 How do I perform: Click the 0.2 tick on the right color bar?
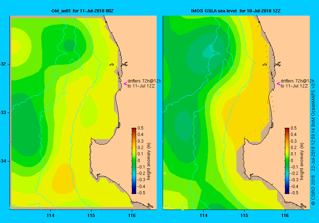(293, 148)
